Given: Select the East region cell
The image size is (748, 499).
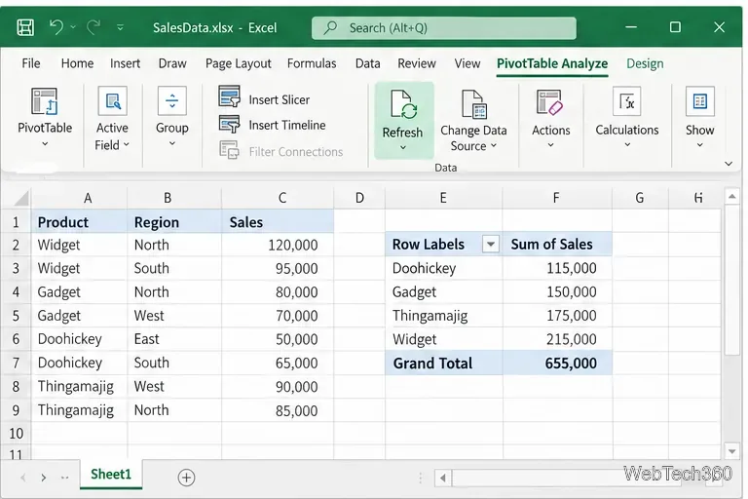Looking at the screenshot, I should (174, 339).
